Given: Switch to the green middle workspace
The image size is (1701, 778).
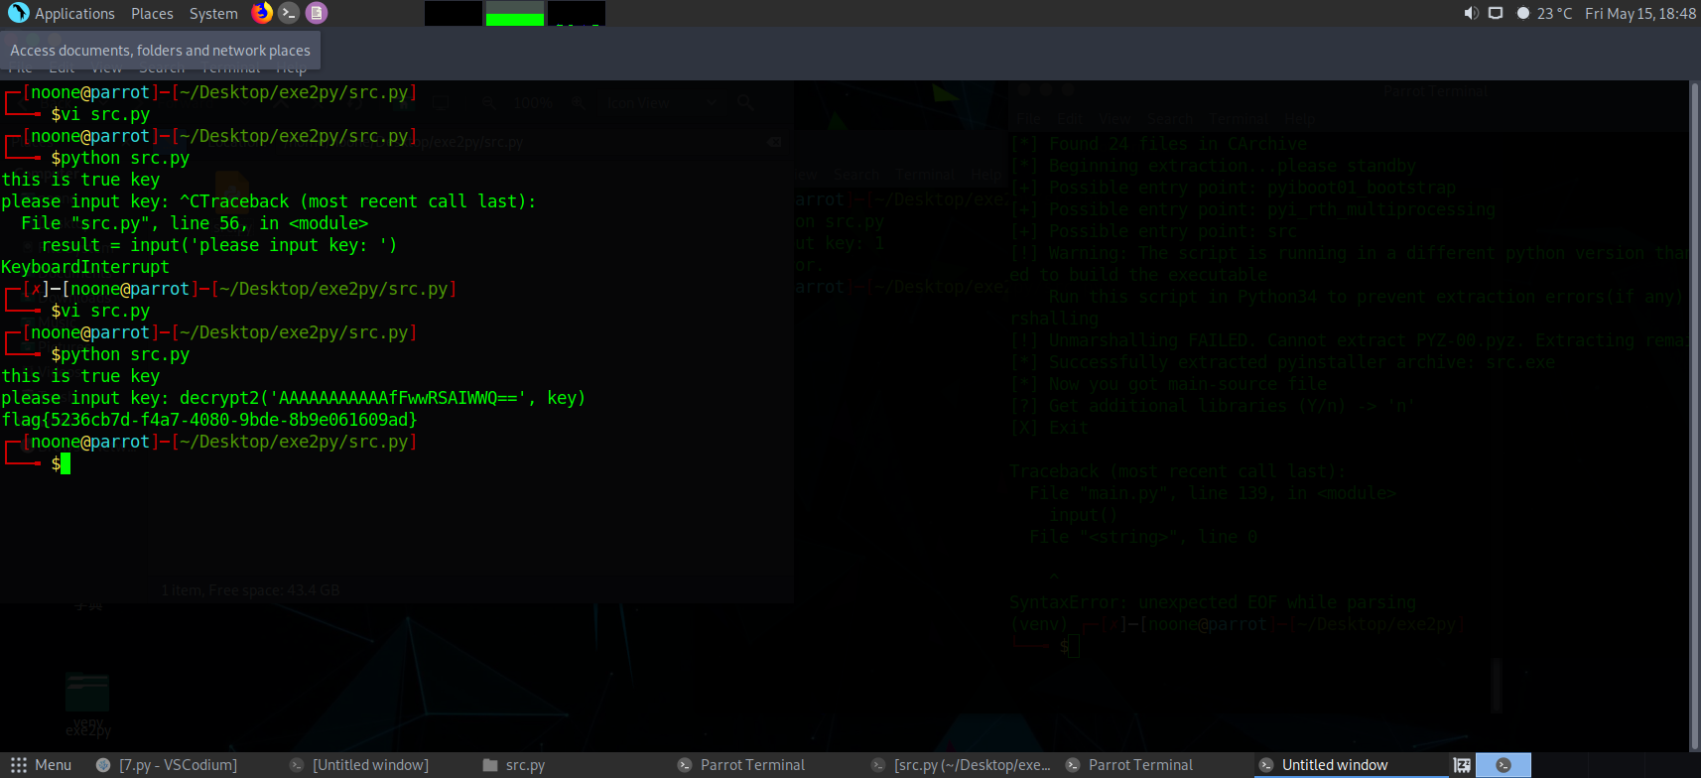Looking at the screenshot, I should [x=515, y=13].
